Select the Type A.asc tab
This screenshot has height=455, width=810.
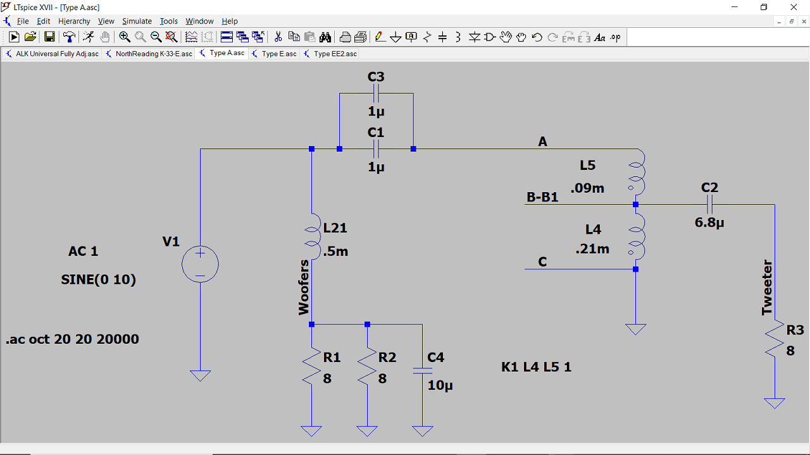221,54
